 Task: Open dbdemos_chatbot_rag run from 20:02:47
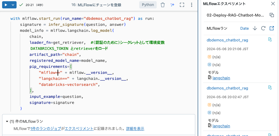227,88
